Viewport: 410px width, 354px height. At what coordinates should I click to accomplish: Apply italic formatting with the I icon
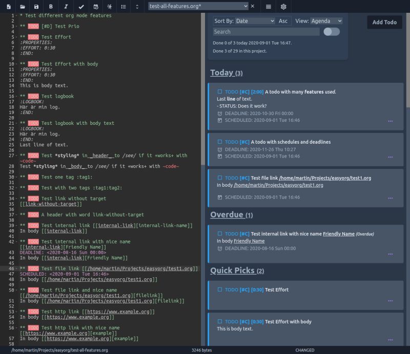click(x=66, y=7)
